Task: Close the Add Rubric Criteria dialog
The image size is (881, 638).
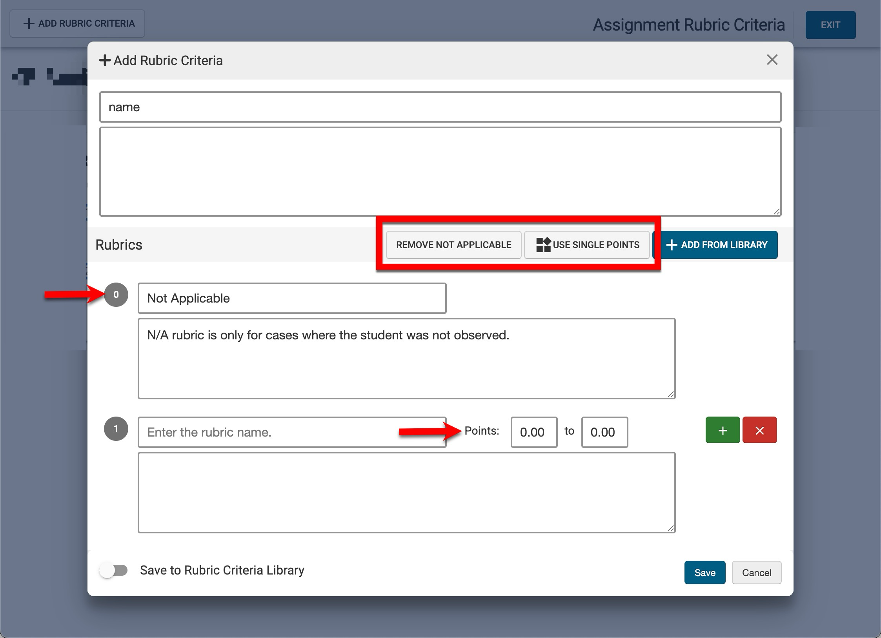Action: click(x=772, y=60)
